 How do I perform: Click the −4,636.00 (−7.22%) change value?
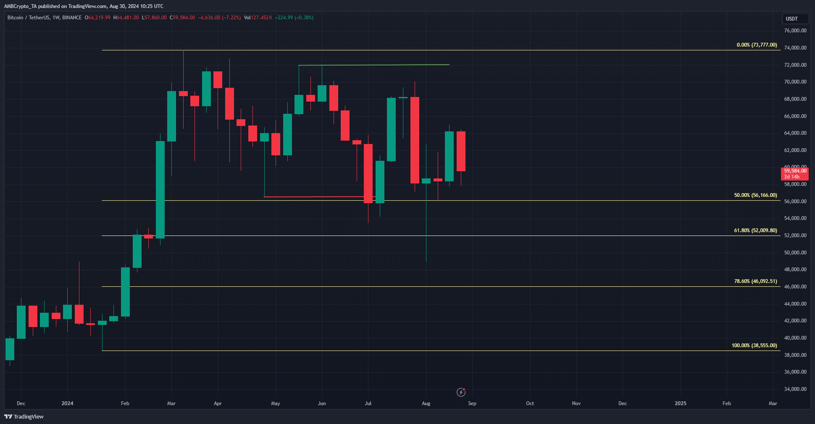coord(219,18)
